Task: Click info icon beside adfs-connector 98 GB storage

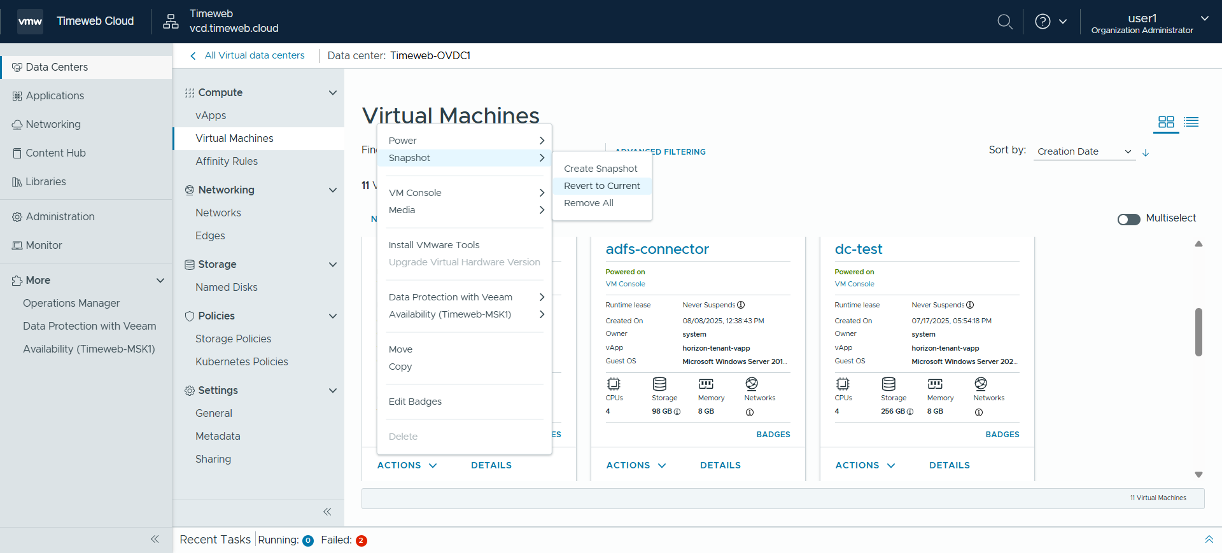Action: 677,412
